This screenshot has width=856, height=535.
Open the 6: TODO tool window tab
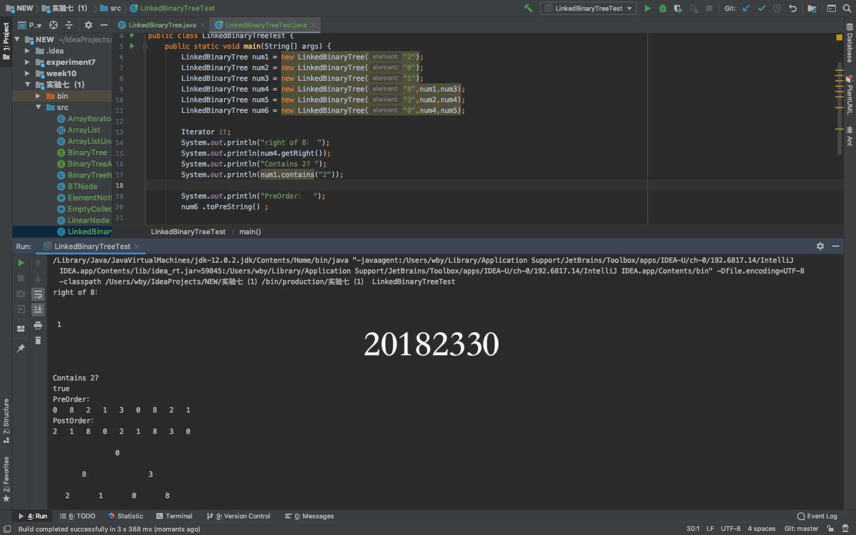[77, 516]
